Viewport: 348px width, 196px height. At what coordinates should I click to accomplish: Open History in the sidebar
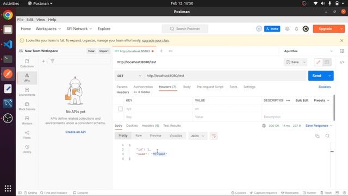27,149
